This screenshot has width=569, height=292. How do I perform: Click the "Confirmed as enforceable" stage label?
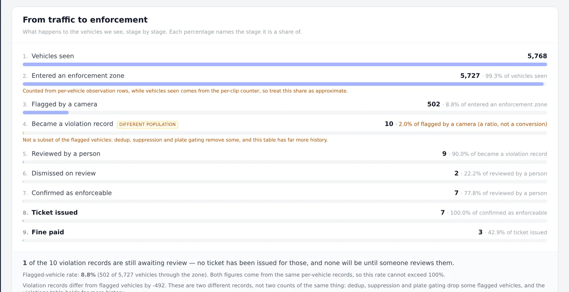click(71, 193)
